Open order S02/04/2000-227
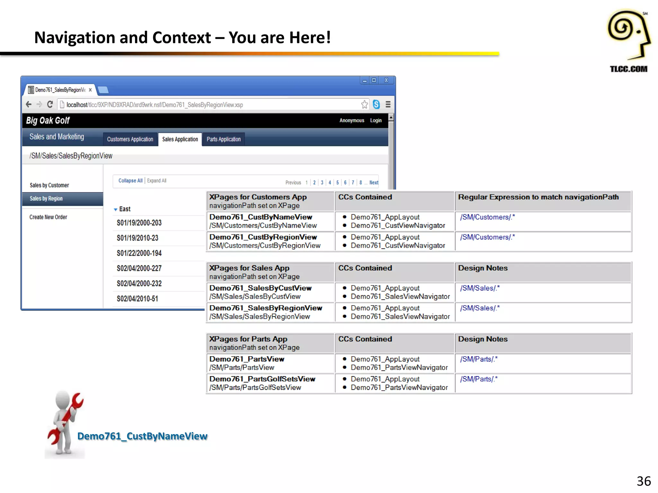The image size is (658, 493). 139,268
